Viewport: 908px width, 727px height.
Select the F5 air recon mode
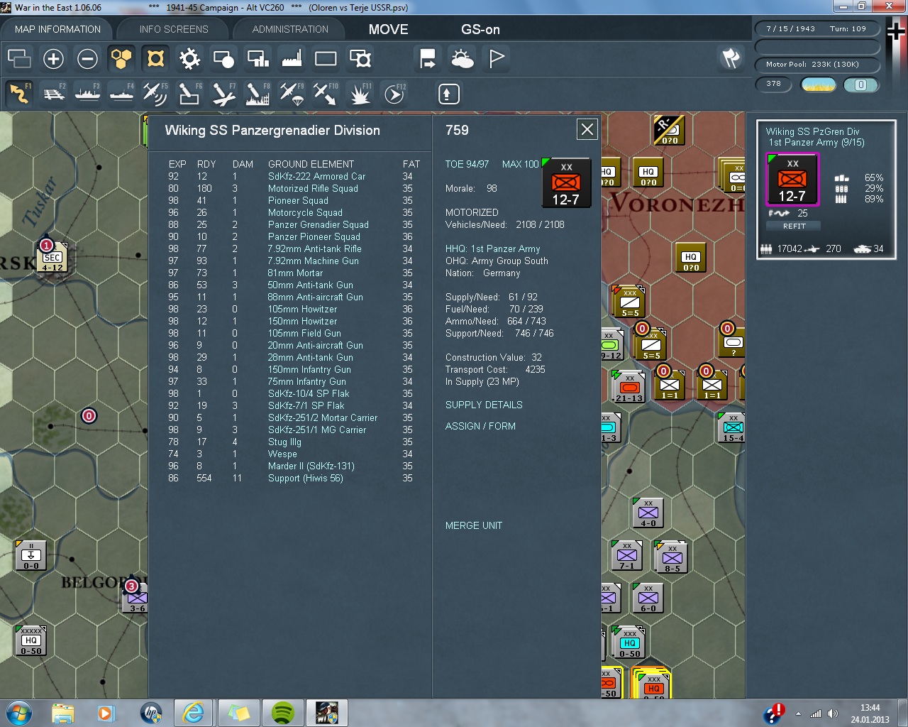click(x=155, y=93)
